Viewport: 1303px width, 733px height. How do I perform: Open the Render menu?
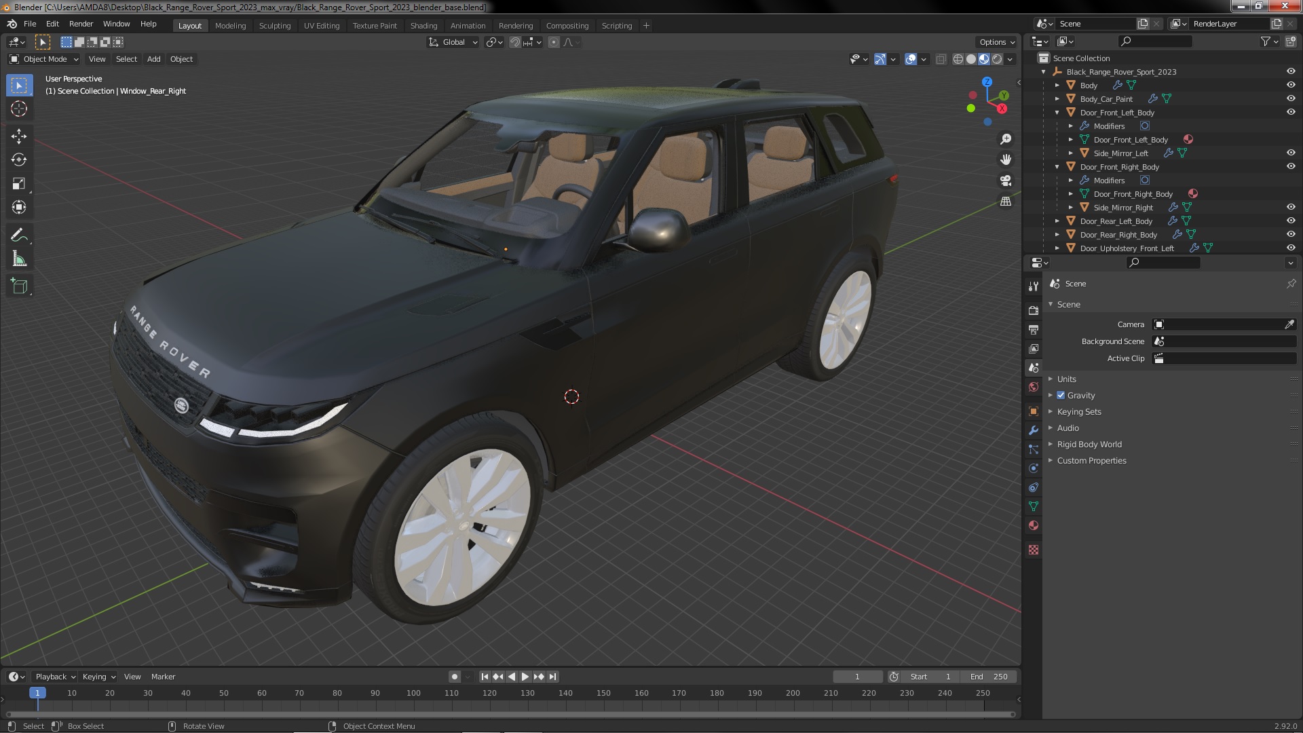[x=81, y=24]
